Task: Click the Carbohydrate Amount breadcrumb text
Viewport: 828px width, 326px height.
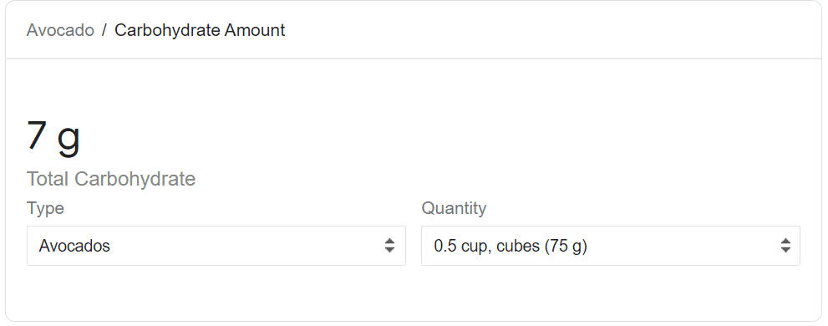Action: tap(200, 30)
